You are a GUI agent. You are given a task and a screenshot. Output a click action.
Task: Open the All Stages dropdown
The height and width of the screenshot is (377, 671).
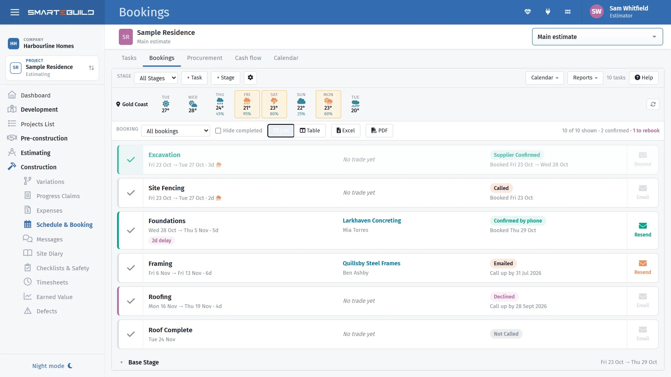[156, 78]
